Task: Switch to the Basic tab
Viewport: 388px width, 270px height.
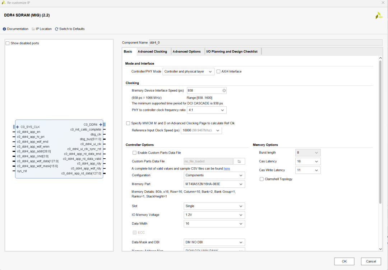Action: click(x=128, y=51)
